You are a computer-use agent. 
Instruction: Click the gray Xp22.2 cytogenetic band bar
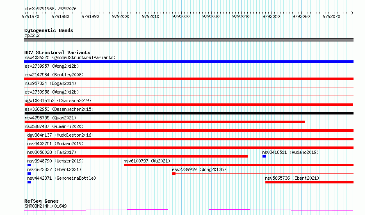coord(189,40)
